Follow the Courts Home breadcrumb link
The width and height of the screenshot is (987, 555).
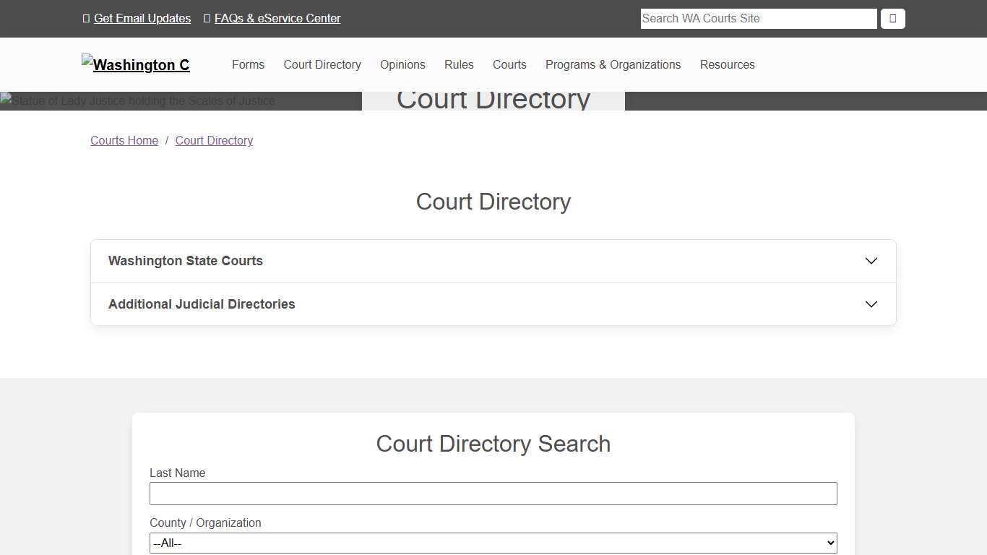(124, 140)
